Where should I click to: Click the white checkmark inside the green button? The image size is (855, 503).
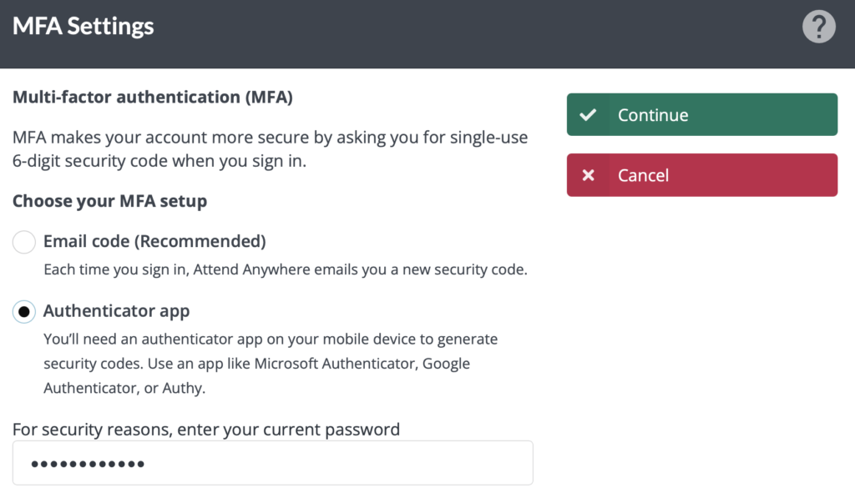tap(589, 114)
